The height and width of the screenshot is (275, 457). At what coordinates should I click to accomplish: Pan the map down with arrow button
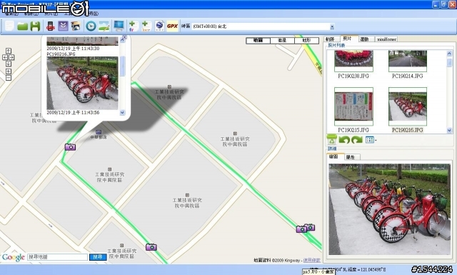[x=9, y=64]
